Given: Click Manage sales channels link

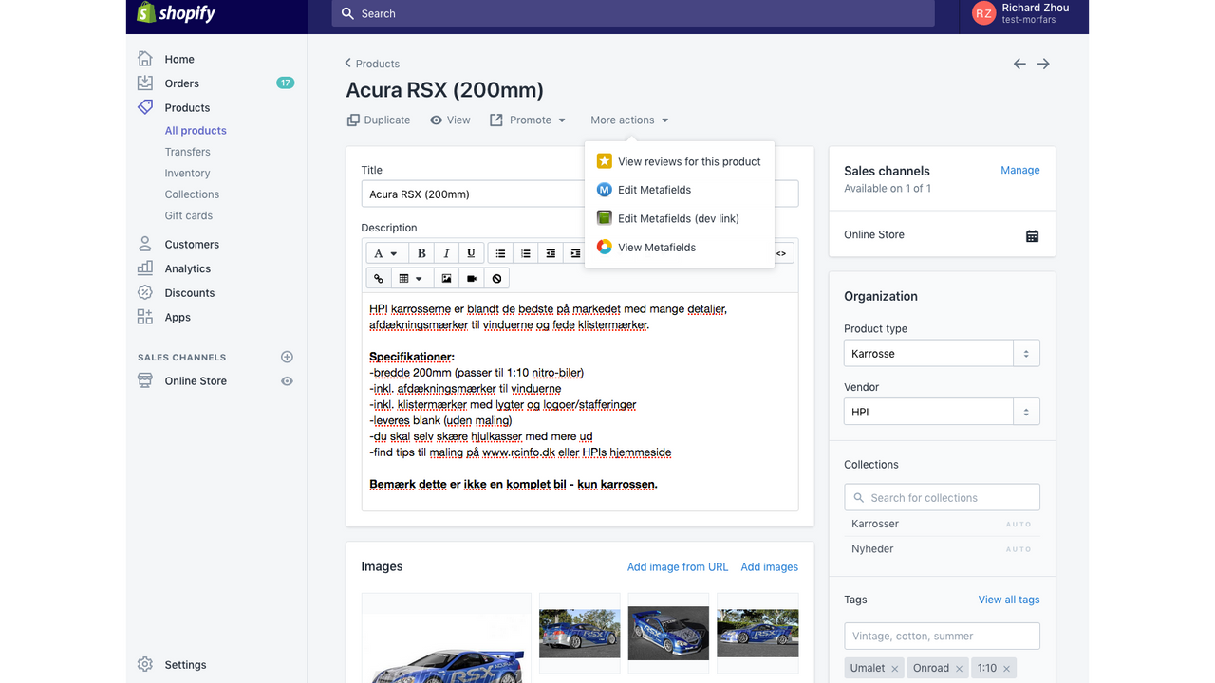Looking at the screenshot, I should pos(1020,170).
